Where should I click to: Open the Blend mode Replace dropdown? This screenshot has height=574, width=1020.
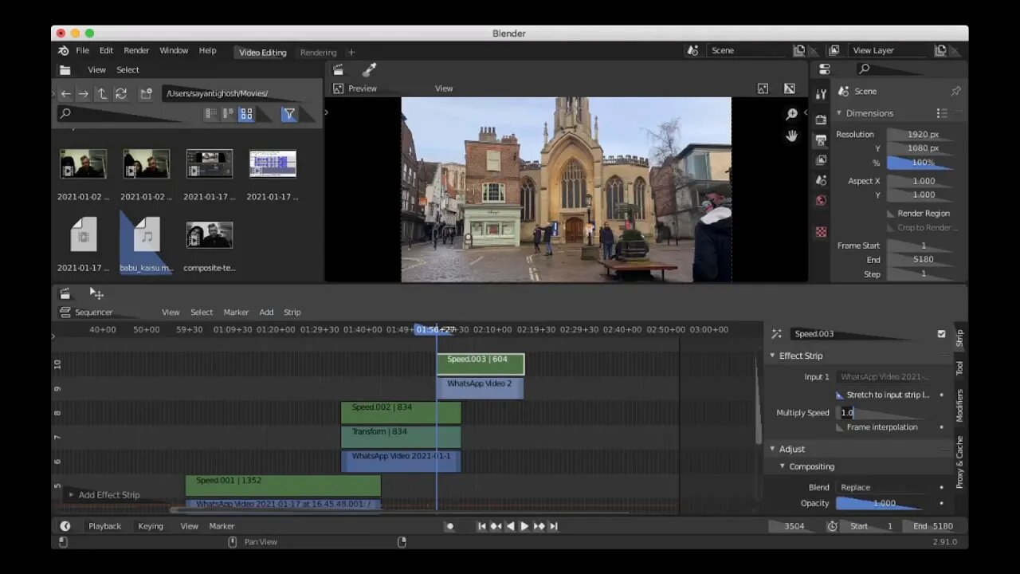(x=882, y=487)
